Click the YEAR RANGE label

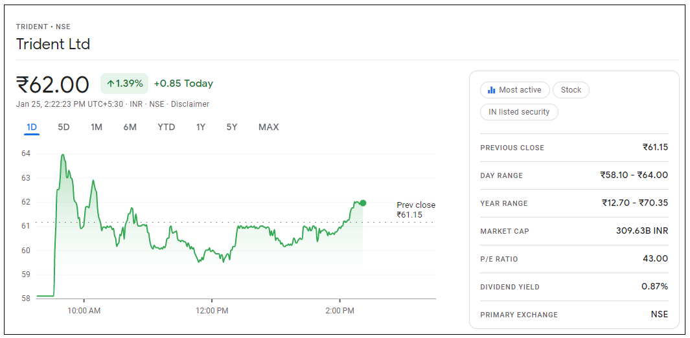(x=504, y=203)
